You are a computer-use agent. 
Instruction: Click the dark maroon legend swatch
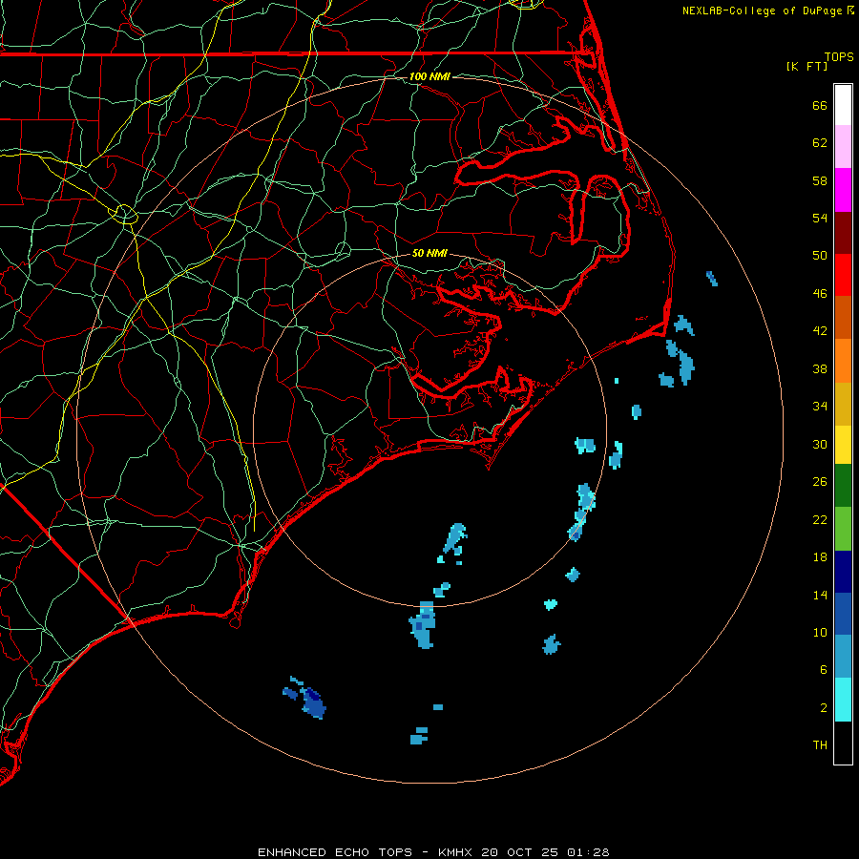click(x=843, y=233)
